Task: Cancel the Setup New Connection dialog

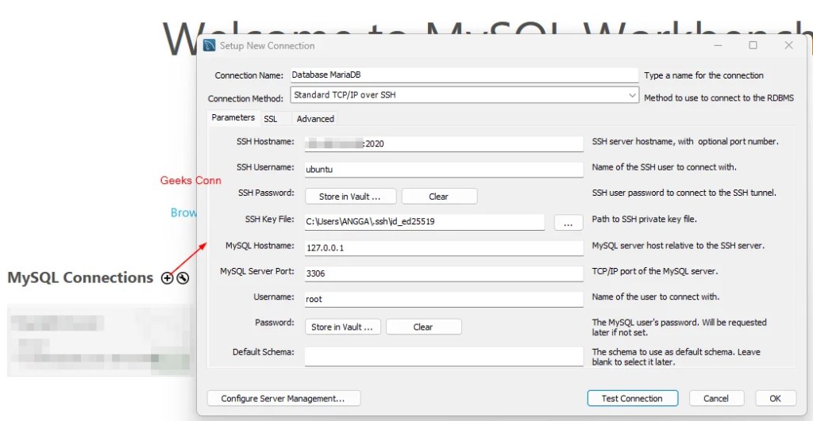Action: coord(716,398)
